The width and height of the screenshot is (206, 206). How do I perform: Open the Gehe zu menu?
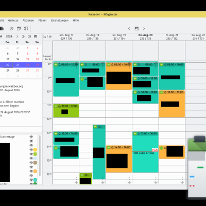point(13,20)
